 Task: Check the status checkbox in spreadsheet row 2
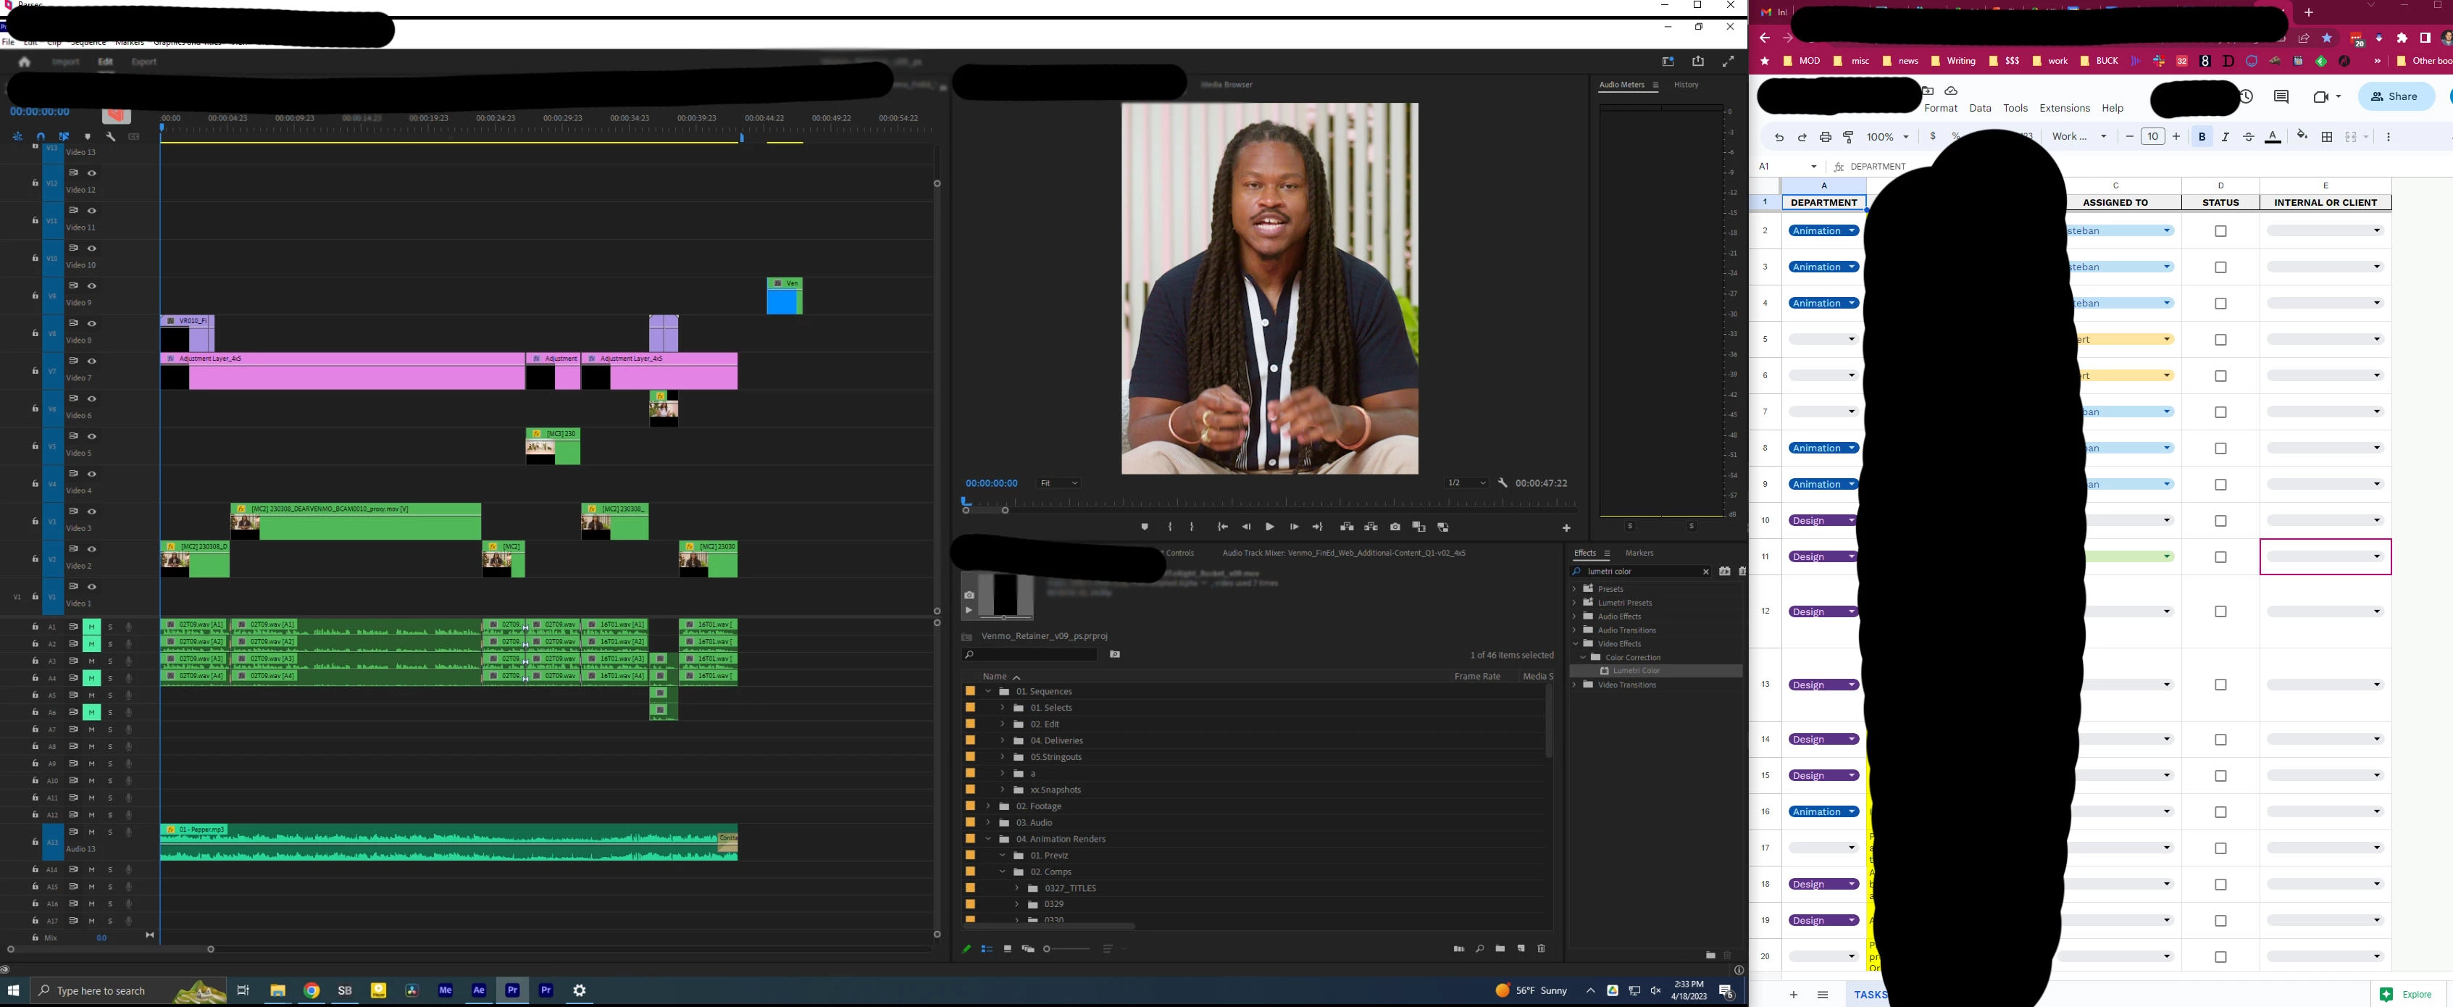tap(2220, 232)
